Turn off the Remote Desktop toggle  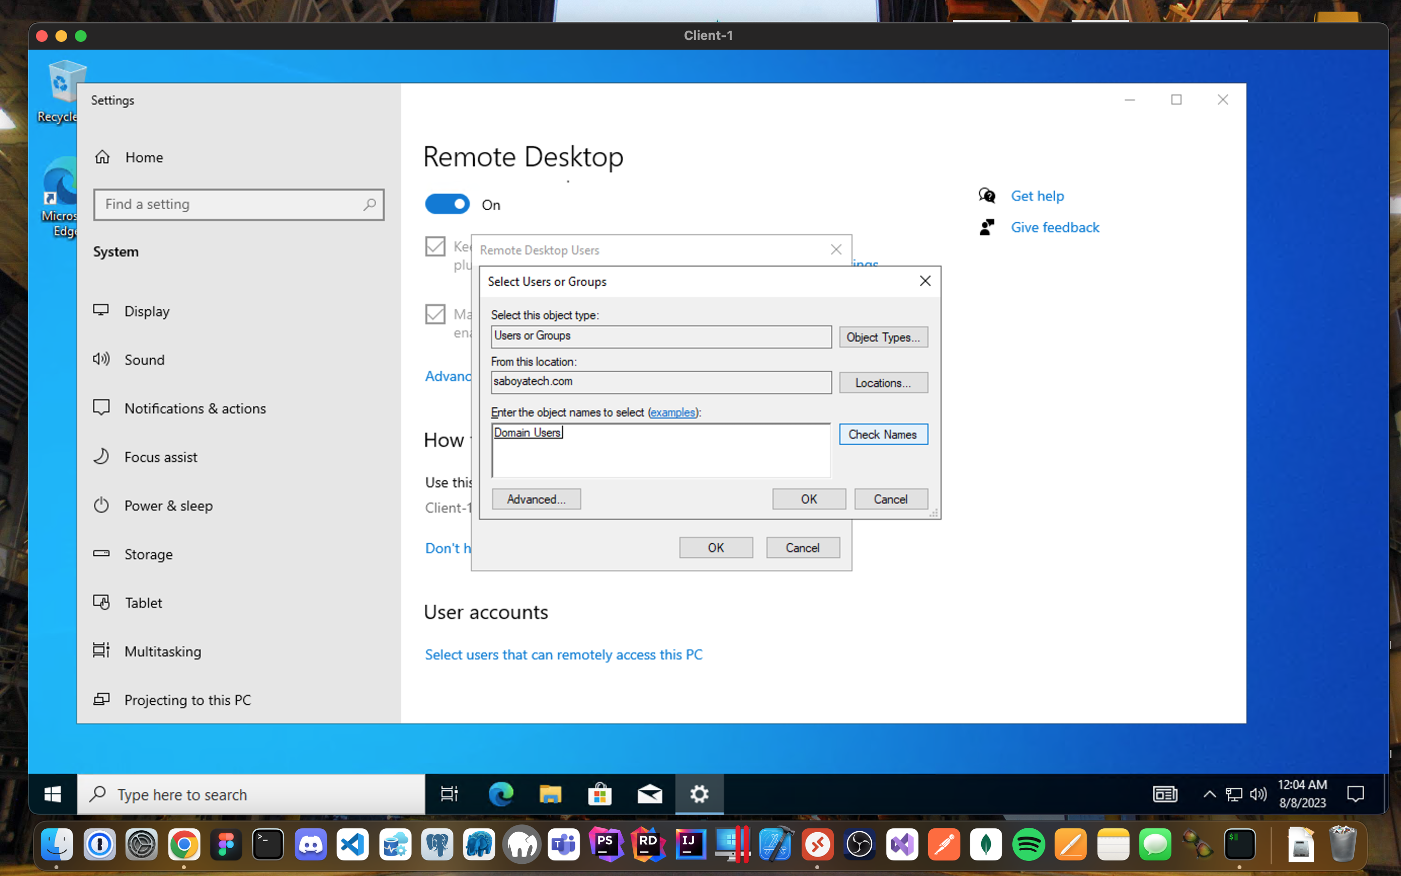coord(447,204)
